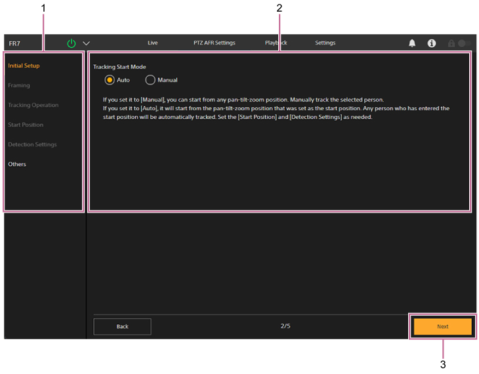Open the Settings tab
Screen dimensions: 479x374
coord(325,43)
